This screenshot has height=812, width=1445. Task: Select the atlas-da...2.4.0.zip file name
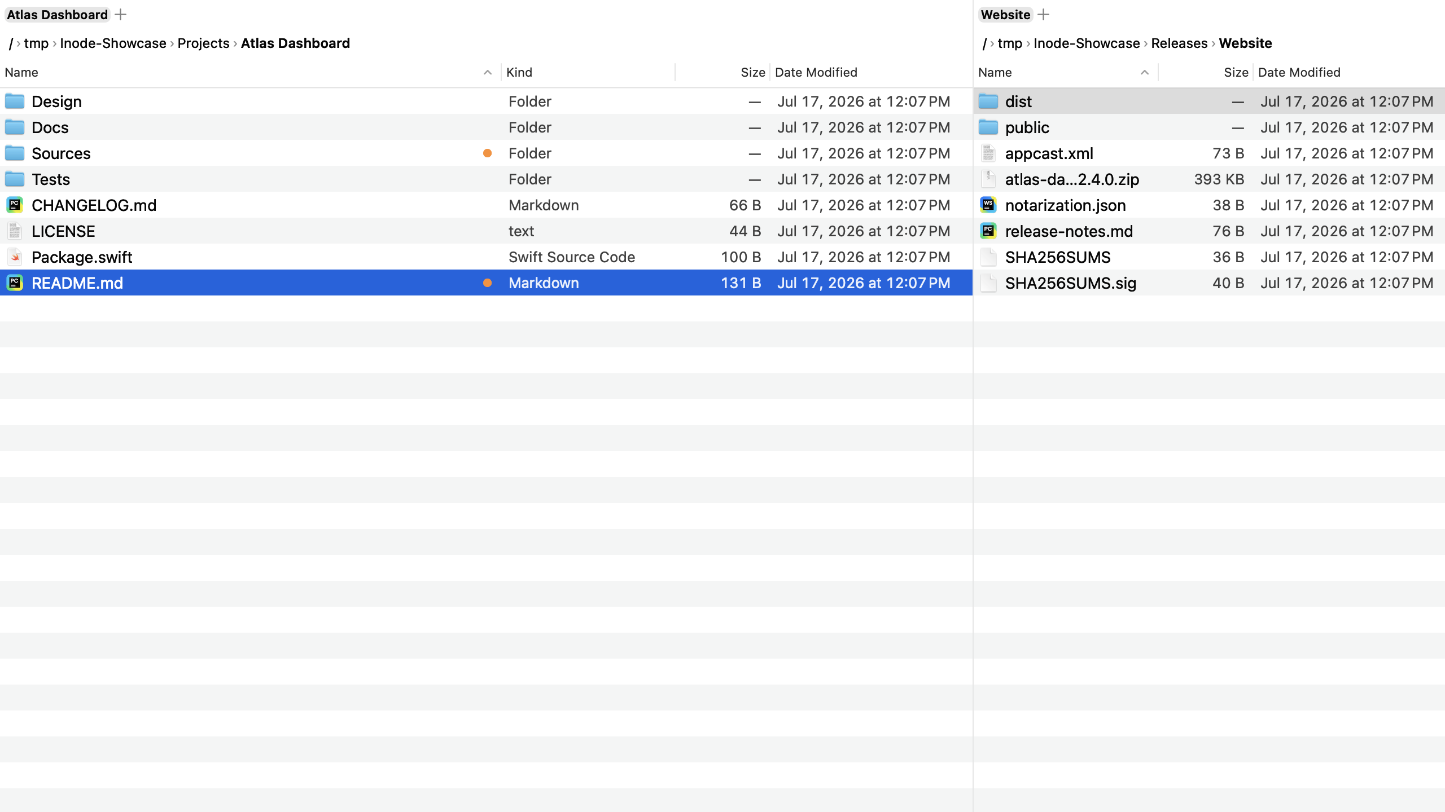pyautogui.click(x=1072, y=179)
